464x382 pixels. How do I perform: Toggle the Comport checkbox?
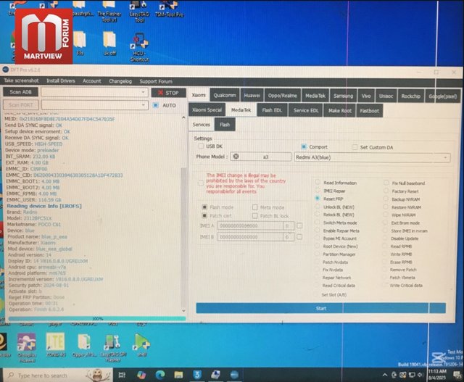304,146
